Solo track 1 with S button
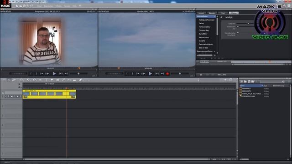The width and height of the screenshot is (292, 164). click(9, 96)
